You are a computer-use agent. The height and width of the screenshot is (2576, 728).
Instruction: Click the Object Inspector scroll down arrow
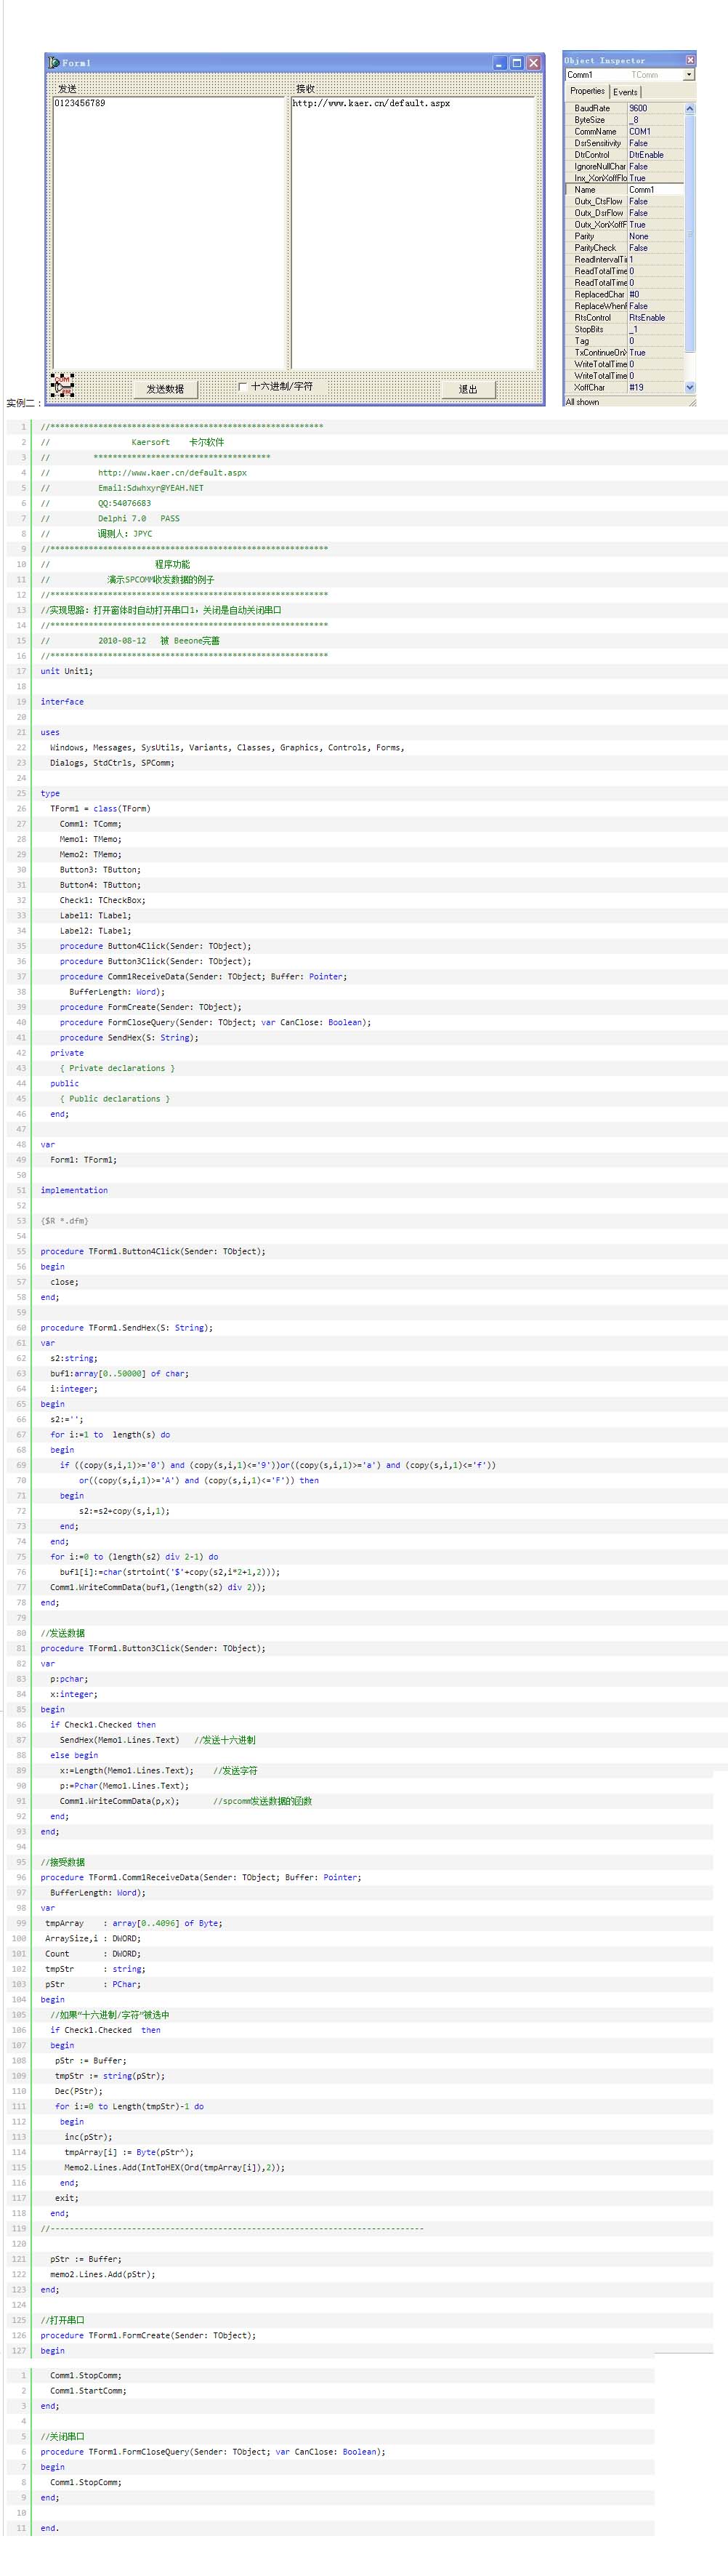tap(689, 387)
